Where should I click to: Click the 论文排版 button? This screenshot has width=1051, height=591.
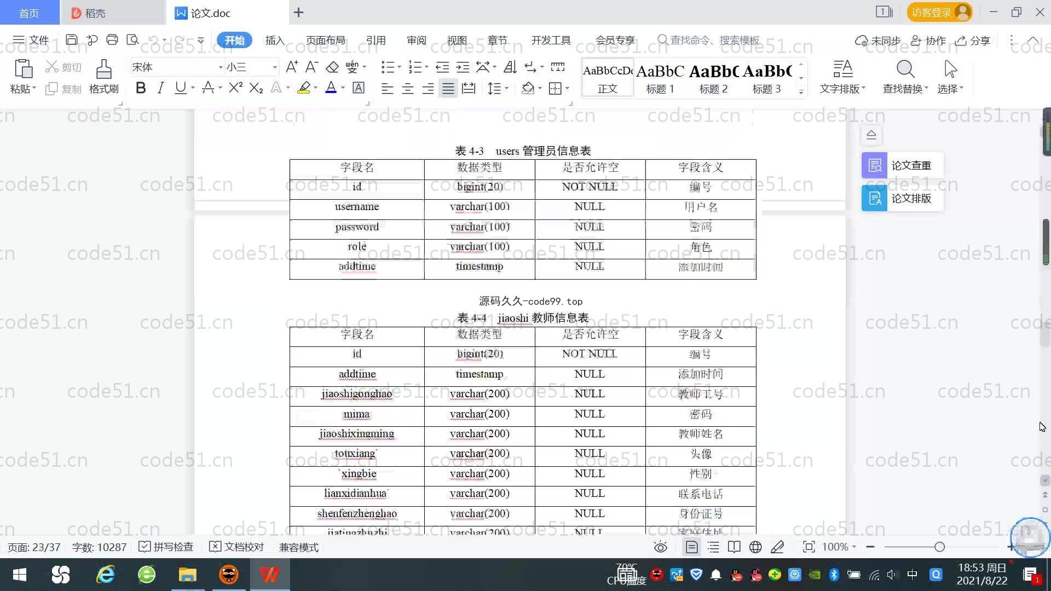tap(902, 198)
